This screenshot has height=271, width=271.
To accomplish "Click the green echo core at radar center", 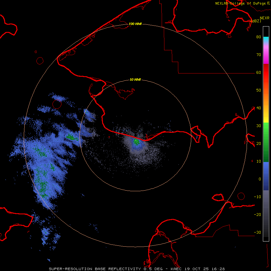I will [136, 142].
